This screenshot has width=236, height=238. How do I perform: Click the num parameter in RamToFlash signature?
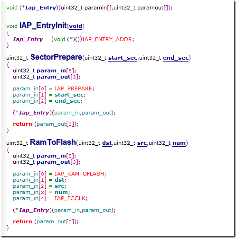[x=179, y=143]
